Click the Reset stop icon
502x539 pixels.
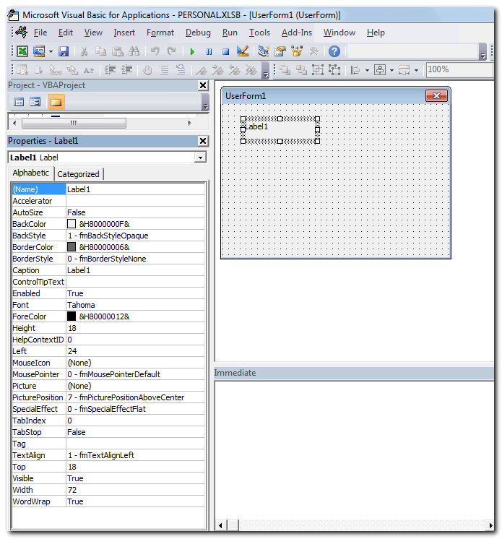225,52
